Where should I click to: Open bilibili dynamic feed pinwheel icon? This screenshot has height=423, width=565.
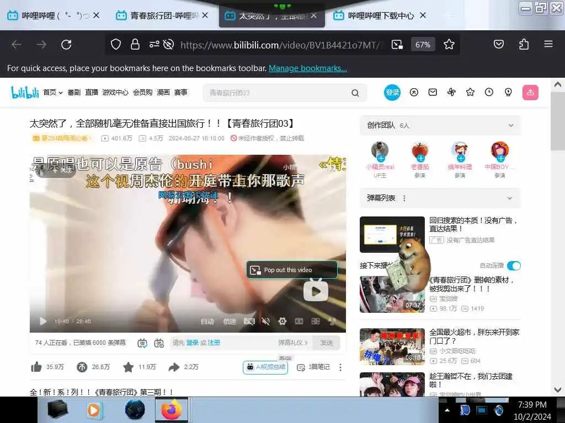(451, 93)
